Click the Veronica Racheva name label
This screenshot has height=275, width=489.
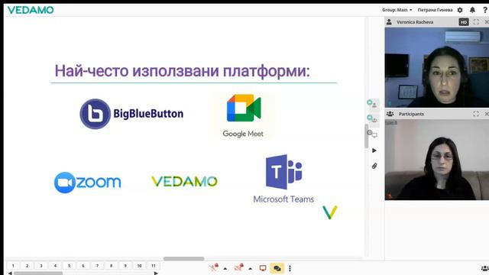[415, 22]
